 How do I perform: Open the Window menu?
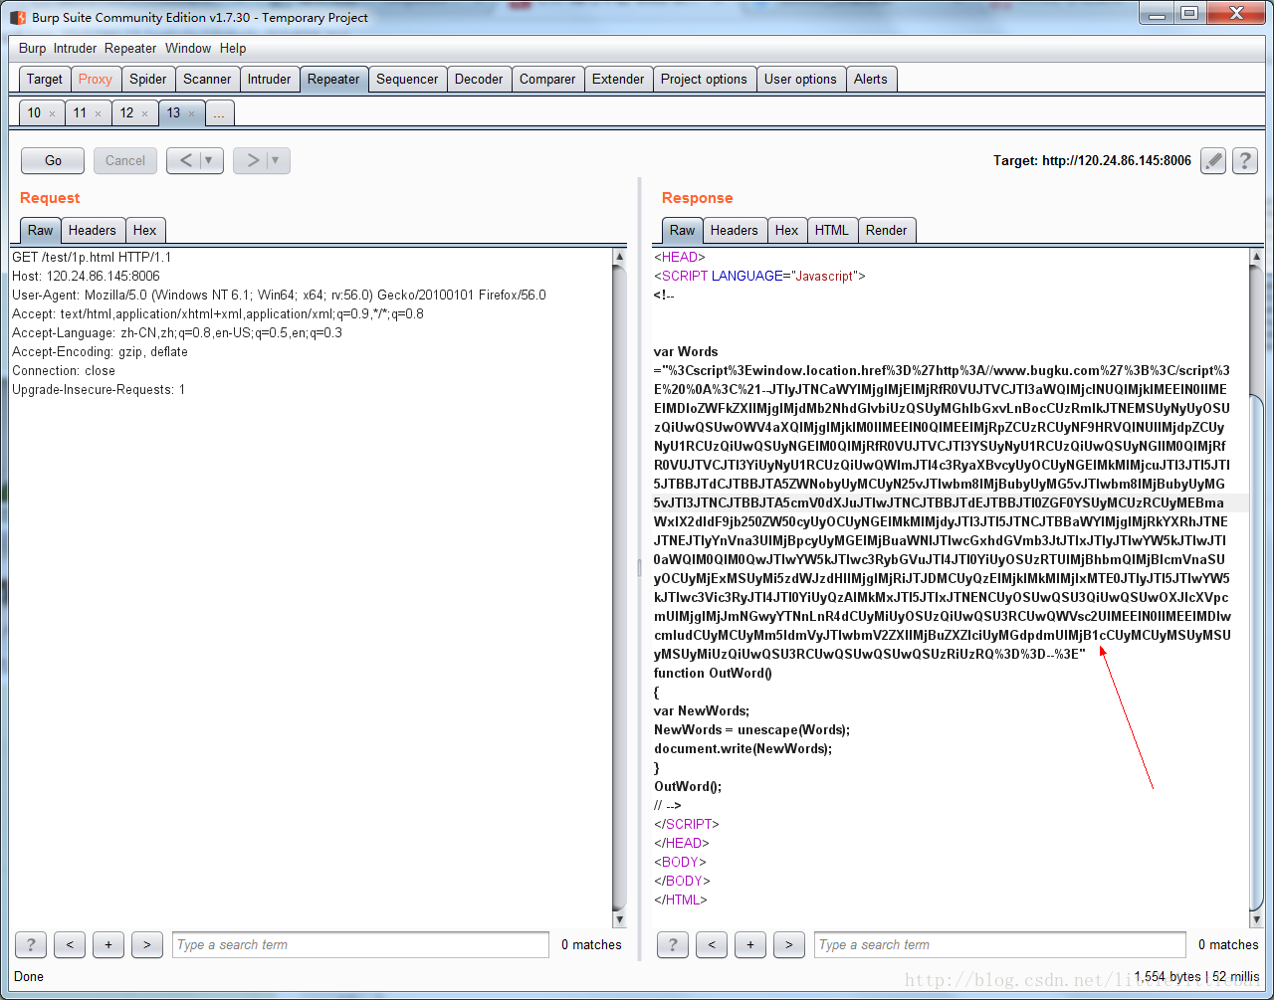(x=188, y=48)
